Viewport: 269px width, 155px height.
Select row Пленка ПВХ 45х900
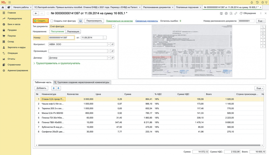[53, 122]
